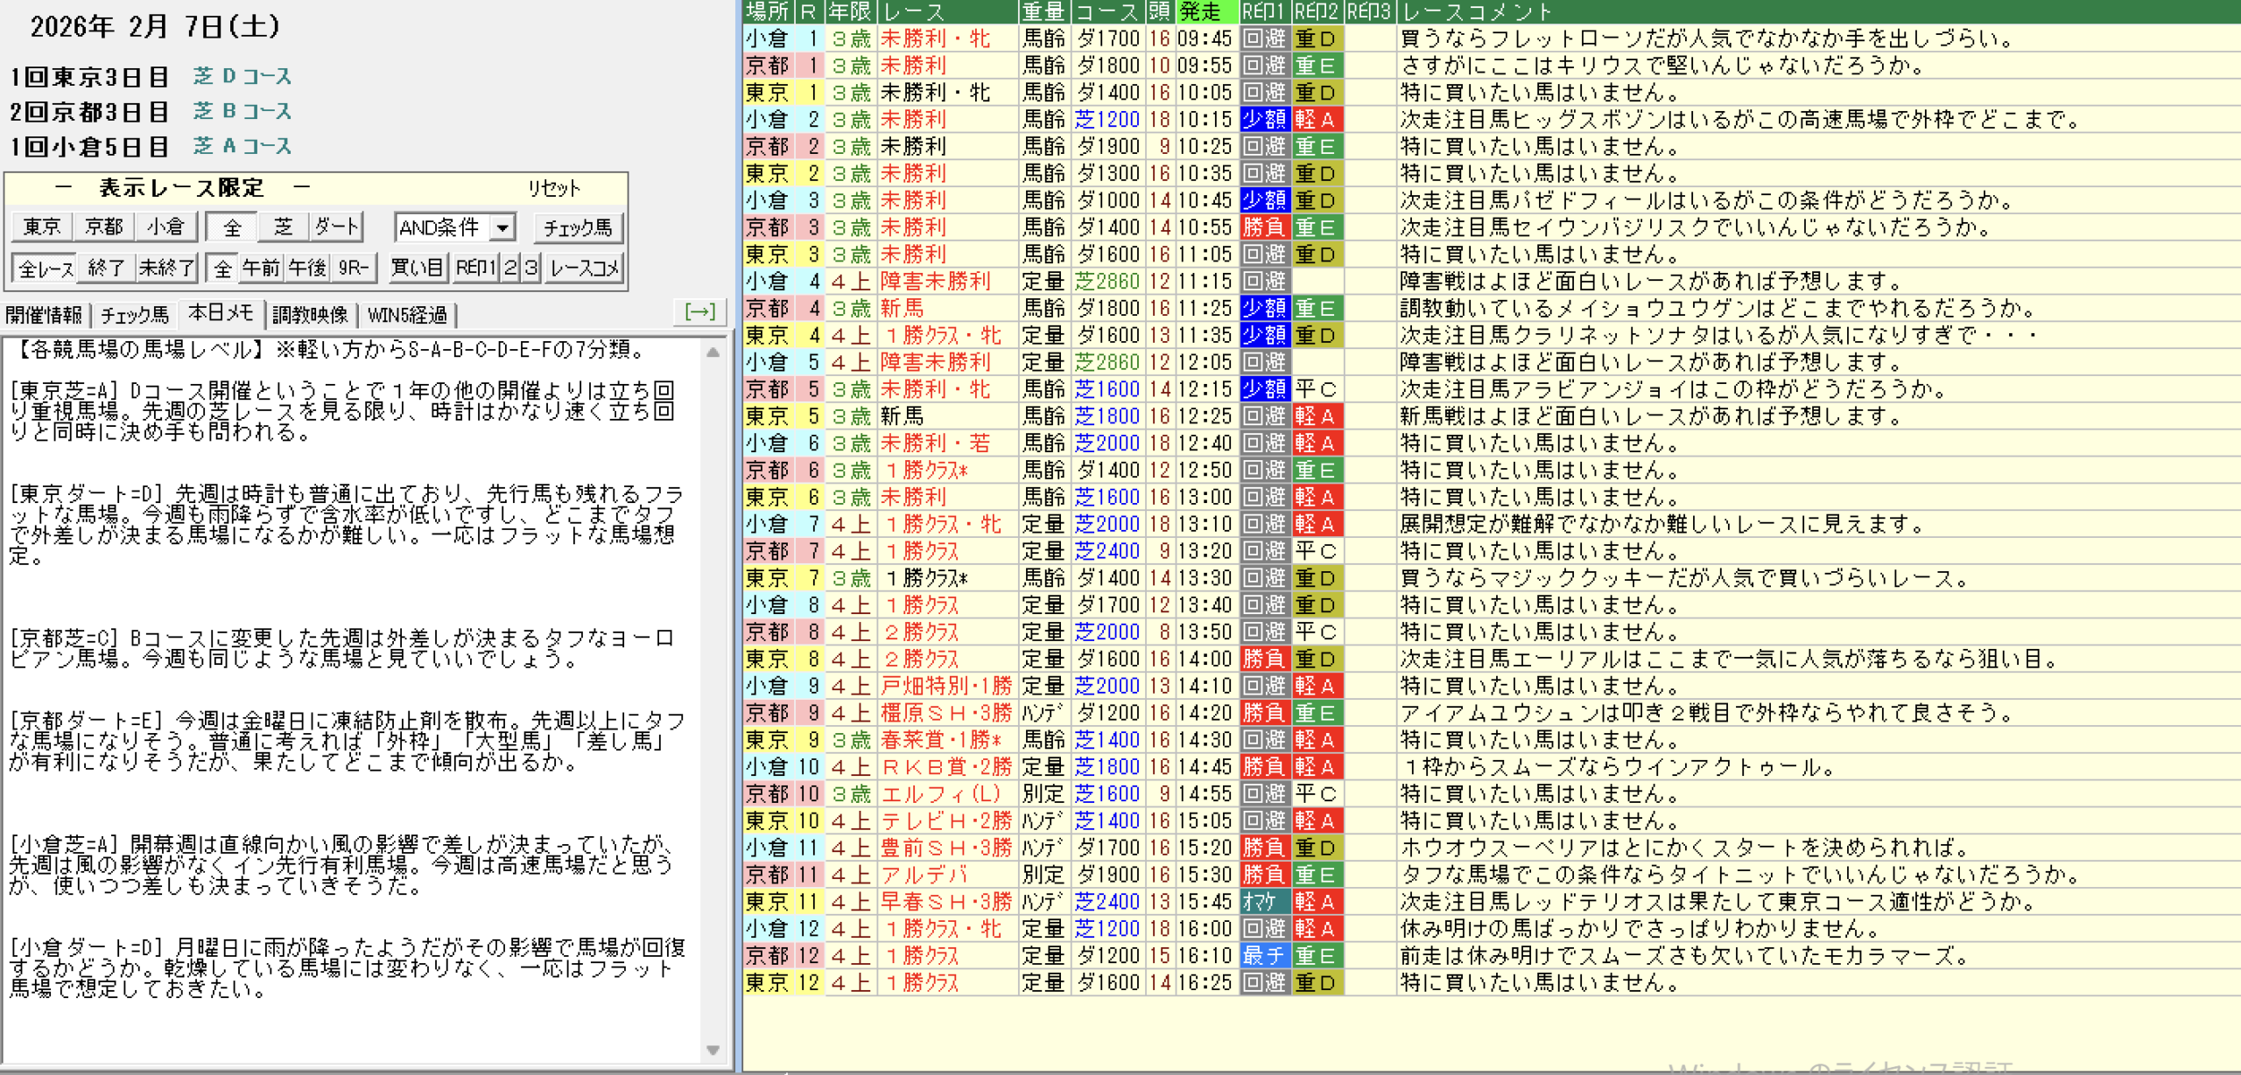This screenshot has height=1075, width=2241.
Task: Toggle the 芝 turf course filter
Action: (283, 227)
